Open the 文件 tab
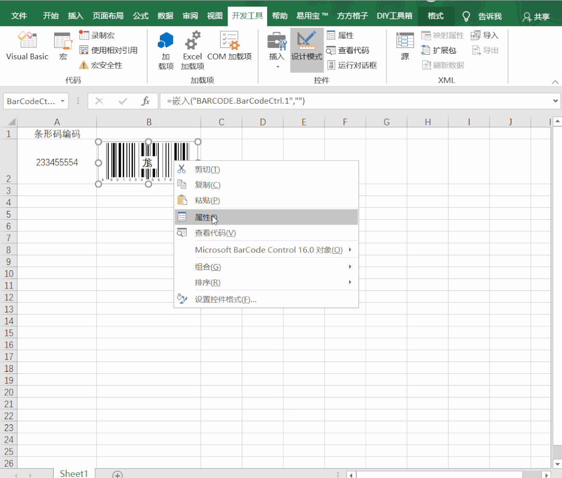562x478 pixels. coord(19,16)
